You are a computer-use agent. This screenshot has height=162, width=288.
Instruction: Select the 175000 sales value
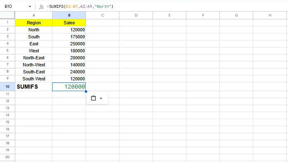click(x=69, y=37)
